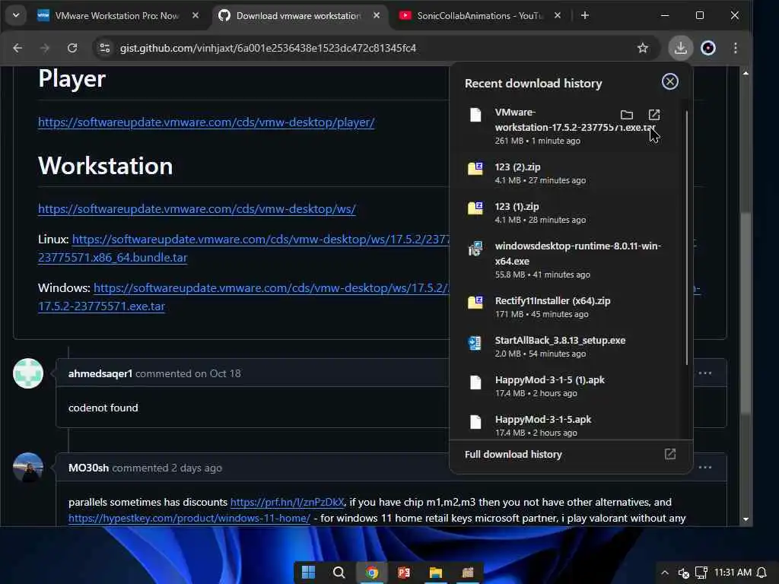Toggle the downloads toolbar button
The height and width of the screenshot is (584, 779).
pos(681,48)
